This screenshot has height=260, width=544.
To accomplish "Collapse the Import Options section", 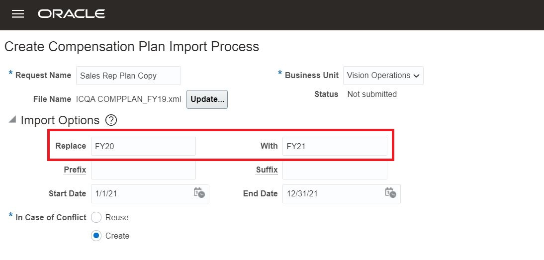I will pyautogui.click(x=12, y=120).
